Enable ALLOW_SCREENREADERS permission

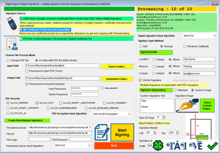[48, 108]
